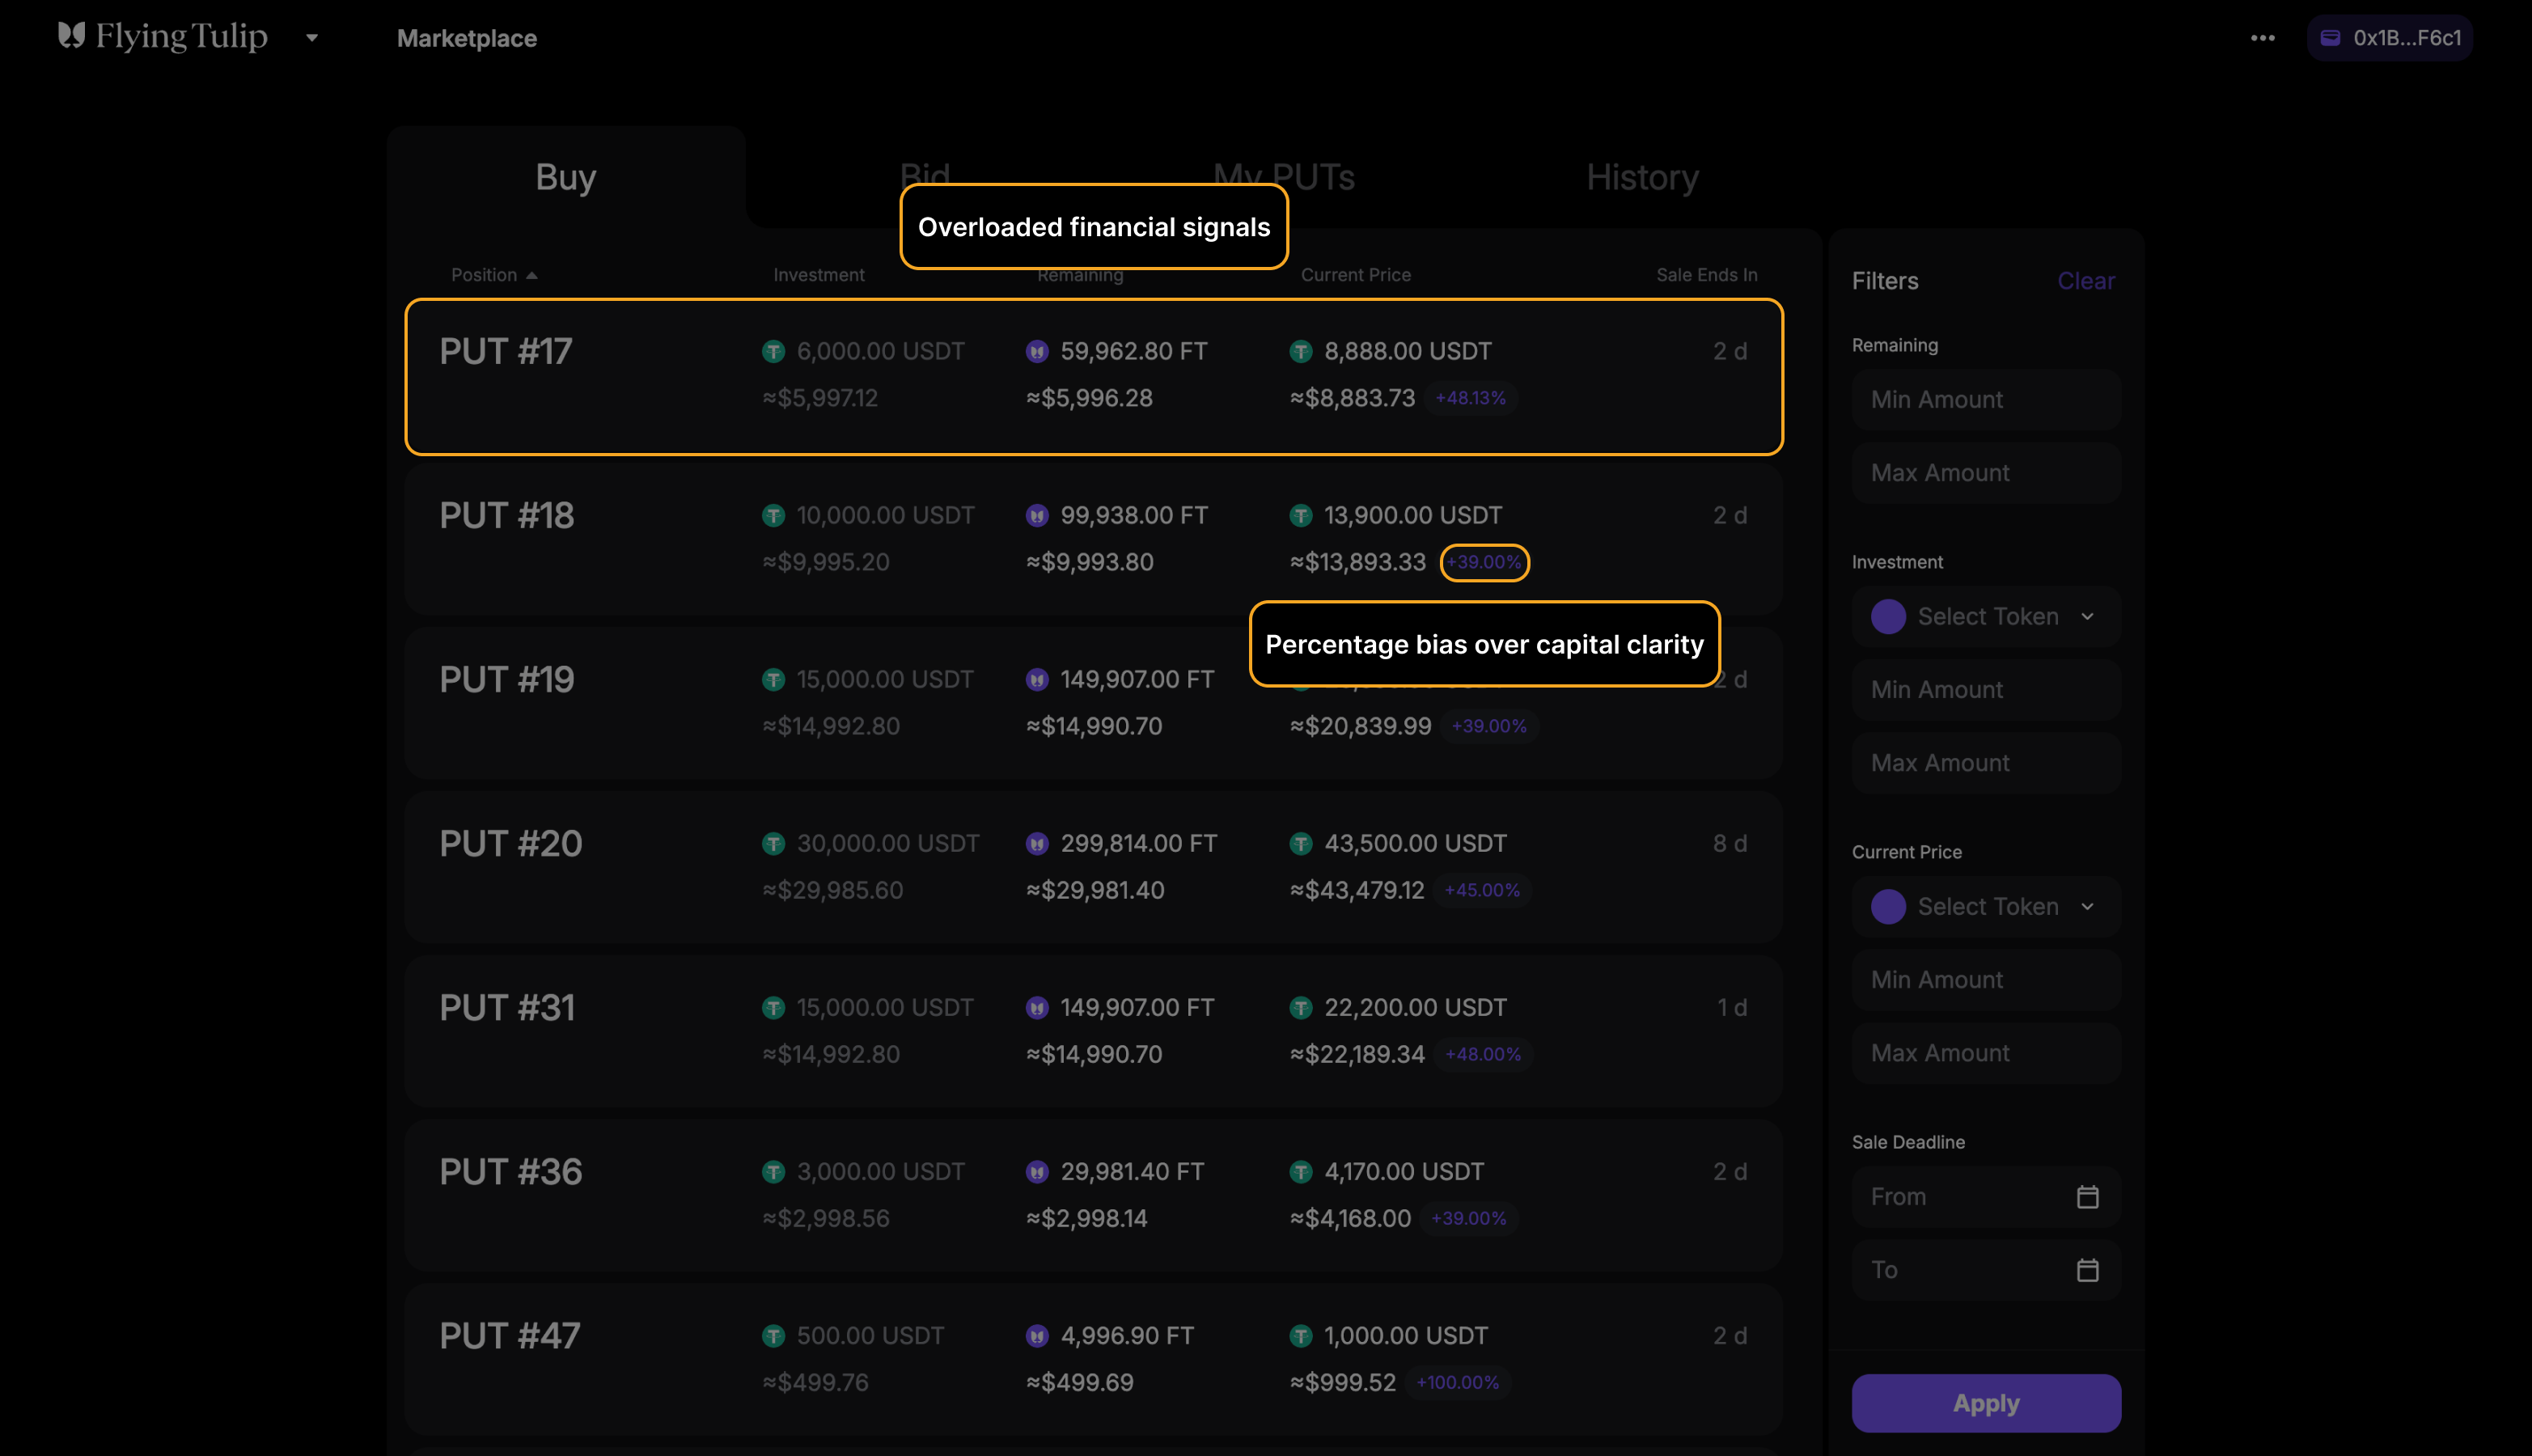Click USDT icon beside PUT #20 current price
Screen dimensions: 2532x1456
click(x=1300, y=843)
